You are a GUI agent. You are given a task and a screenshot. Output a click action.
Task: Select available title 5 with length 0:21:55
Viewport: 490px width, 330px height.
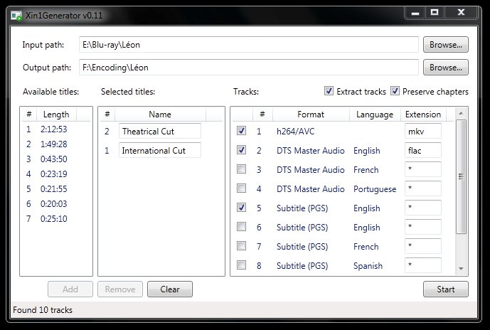coord(56,189)
